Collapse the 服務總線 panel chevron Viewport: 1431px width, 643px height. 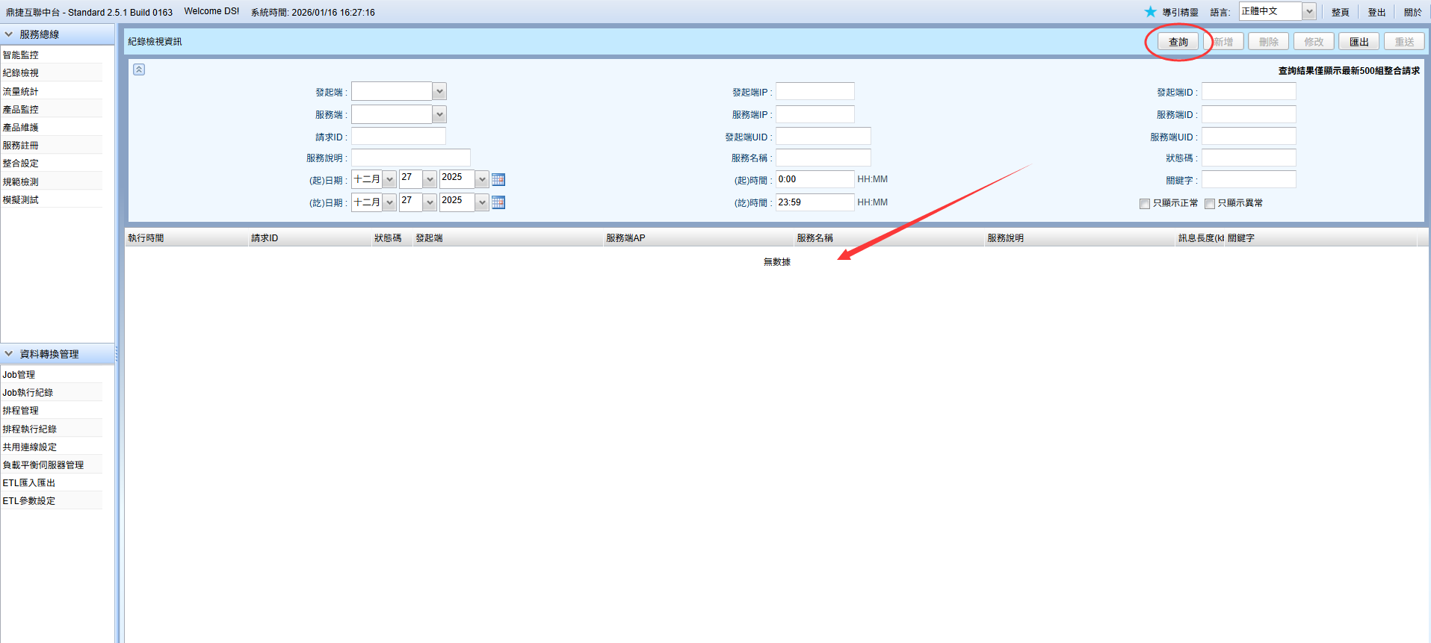coord(9,34)
